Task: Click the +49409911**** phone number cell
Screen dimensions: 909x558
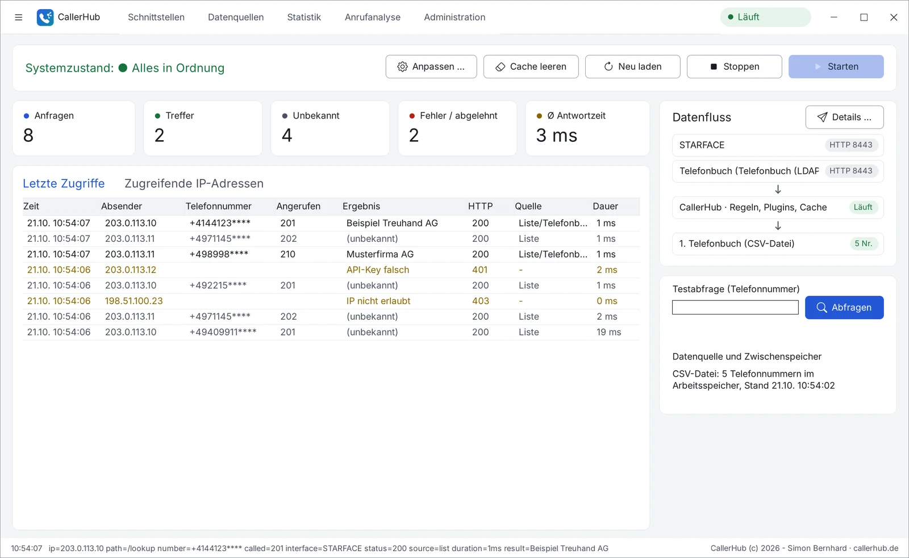Action: tap(223, 332)
